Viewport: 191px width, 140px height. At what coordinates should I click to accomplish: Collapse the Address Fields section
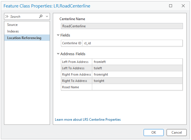coord(58,54)
